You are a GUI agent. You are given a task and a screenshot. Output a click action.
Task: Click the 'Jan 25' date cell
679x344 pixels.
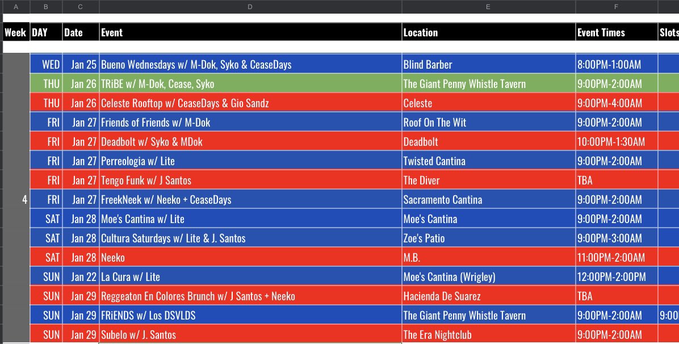tap(81, 64)
